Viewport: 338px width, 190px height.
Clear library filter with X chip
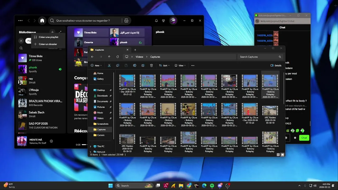tap(21, 41)
